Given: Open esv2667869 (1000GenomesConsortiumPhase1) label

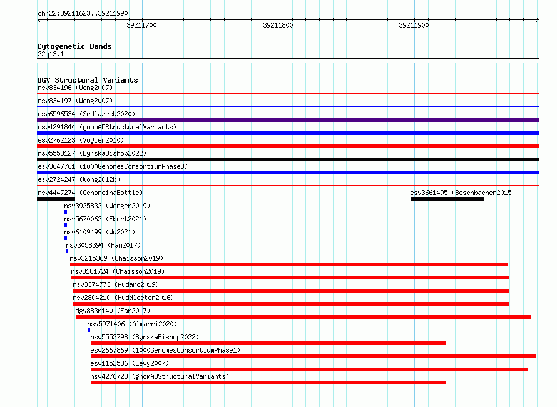Looking at the screenshot, I should click(x=165, y=350).
